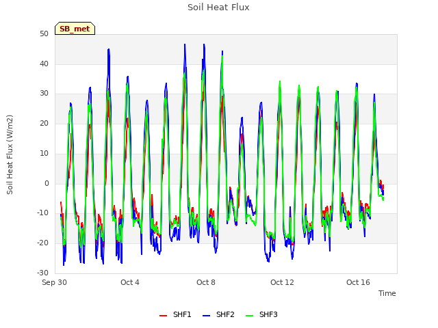Click the blue SHF2 legend swatch
This screenshot has width=438, height=328.
pyautogui.click(x=206, y=316)
